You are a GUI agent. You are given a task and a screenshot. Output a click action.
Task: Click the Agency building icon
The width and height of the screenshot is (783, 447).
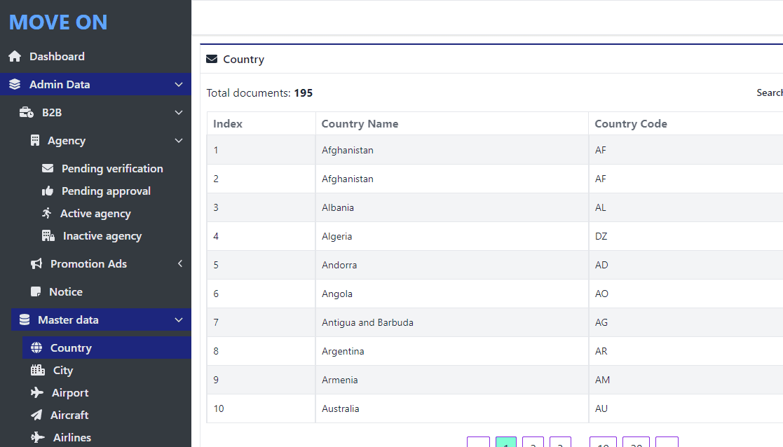point(35,141)
